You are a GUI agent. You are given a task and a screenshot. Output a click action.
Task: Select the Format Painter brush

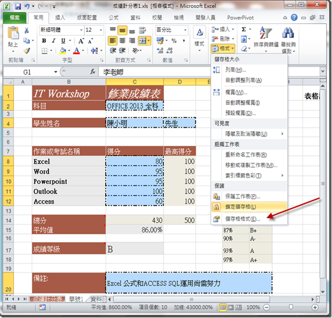[27, 50]
